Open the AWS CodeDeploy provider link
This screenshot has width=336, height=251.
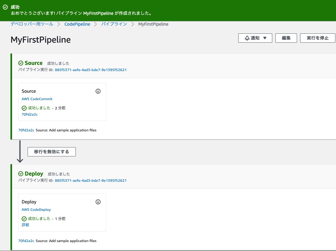[x=36, y=209]
